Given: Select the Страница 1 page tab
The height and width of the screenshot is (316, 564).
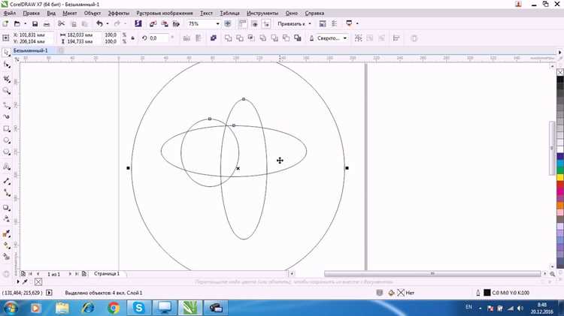Looking at the screenshot, I should (107, 274).
